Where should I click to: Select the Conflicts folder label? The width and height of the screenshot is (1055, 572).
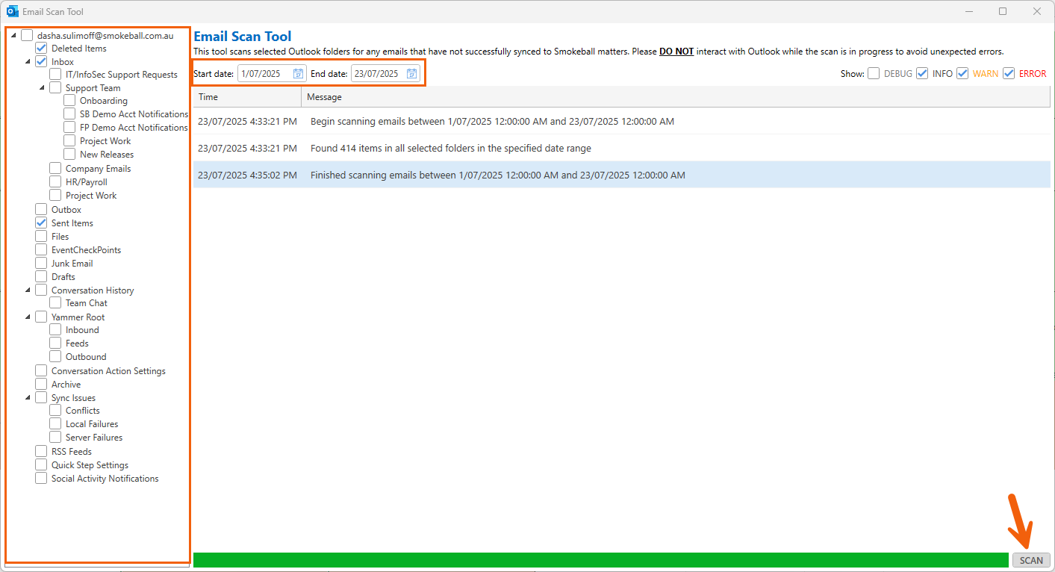tap(83, 411)
